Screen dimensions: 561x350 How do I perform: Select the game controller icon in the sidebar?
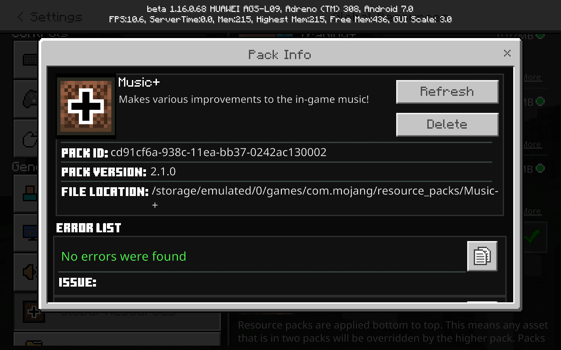coord(29,99)
